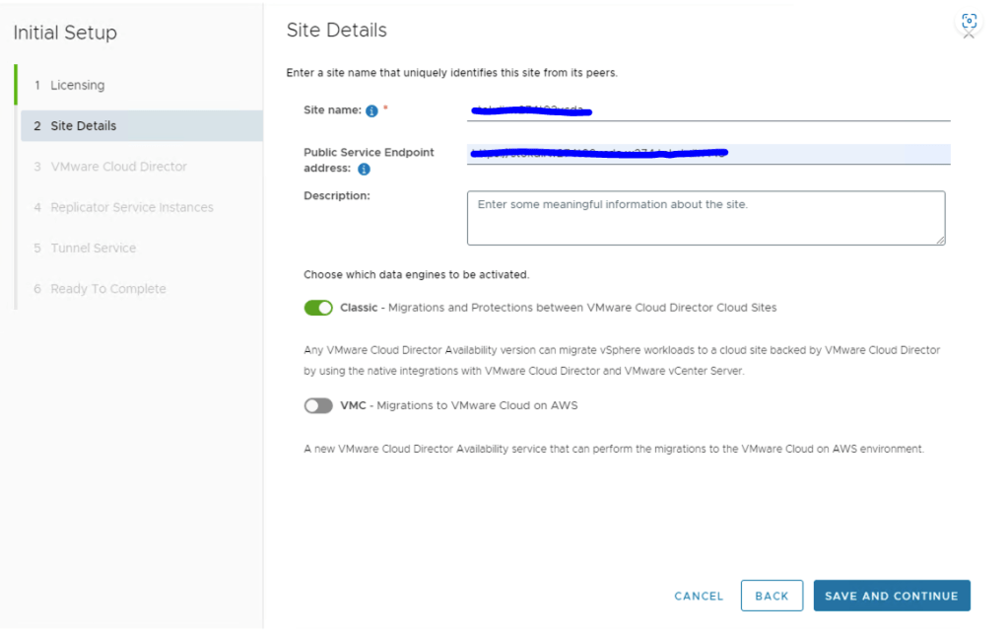Image resolution: width=1008 pixels, height=639 pixels.
Task: Click the Description field label
Action: [x=336, y=195]
